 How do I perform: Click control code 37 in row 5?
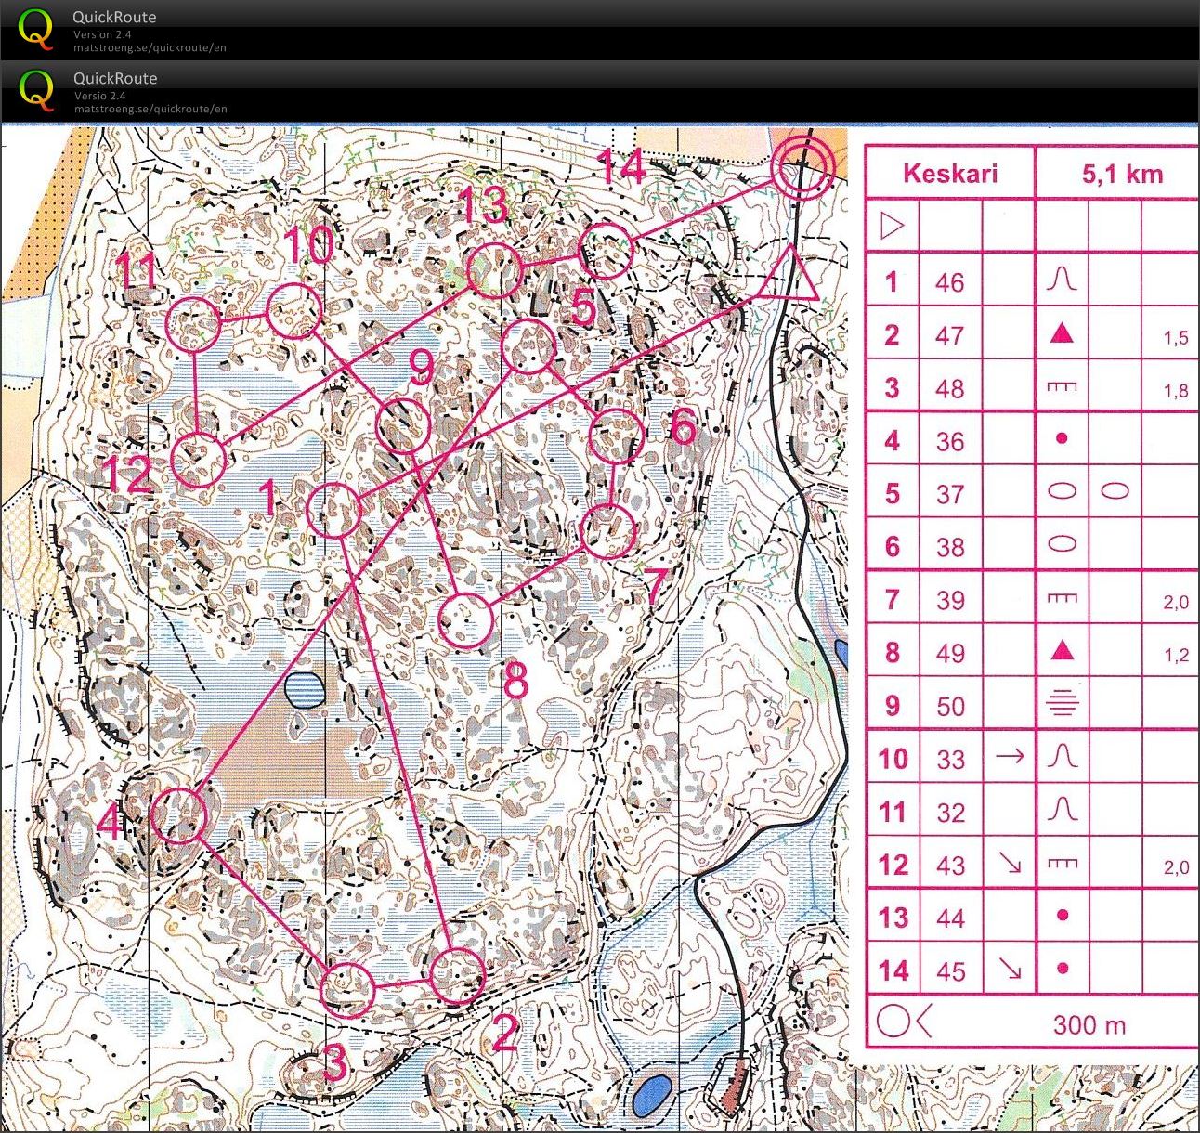click(x=949, y=494)
